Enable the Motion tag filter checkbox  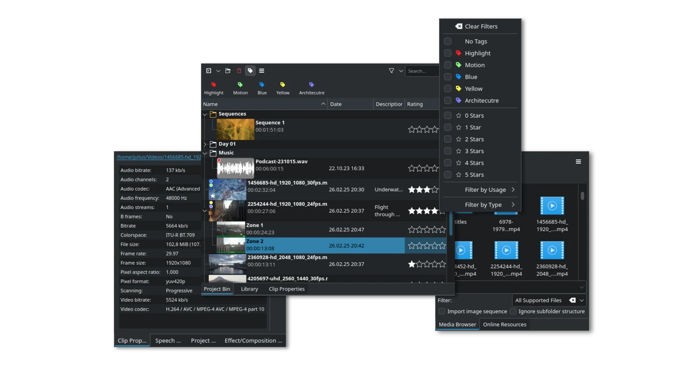(x=448, y=65)
